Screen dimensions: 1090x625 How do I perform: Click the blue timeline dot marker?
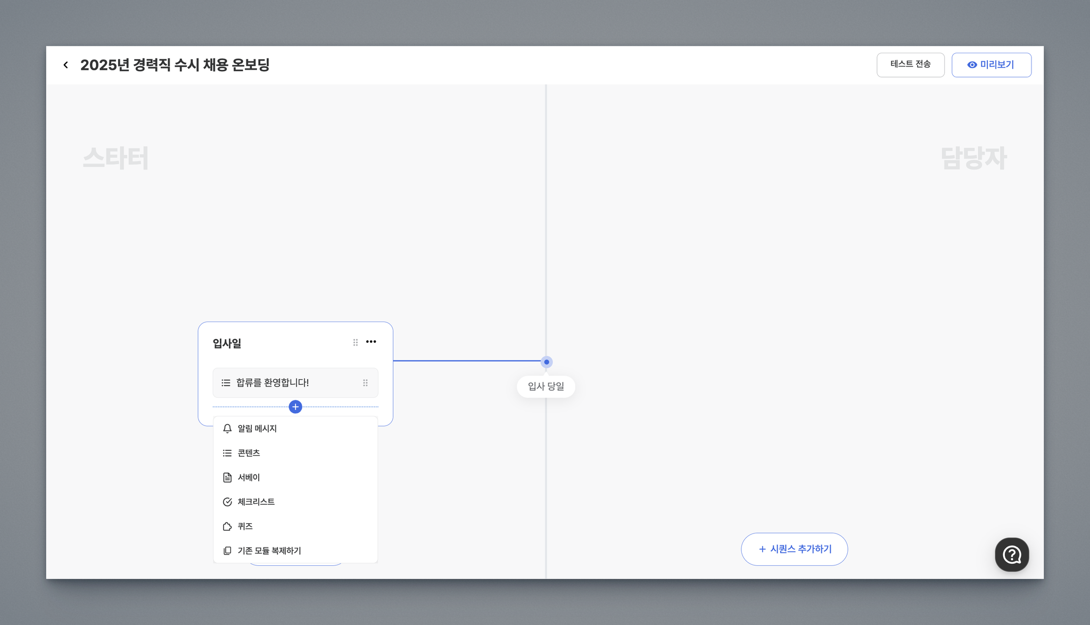pos(547,362)
